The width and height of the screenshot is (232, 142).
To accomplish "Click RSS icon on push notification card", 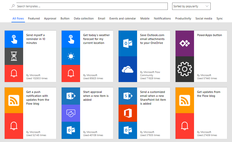I will [x=14, y=100].
